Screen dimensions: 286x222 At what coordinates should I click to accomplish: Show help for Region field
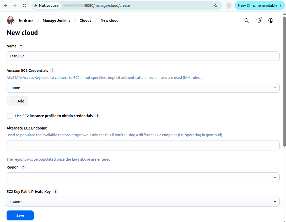click(x=23, y=167)
